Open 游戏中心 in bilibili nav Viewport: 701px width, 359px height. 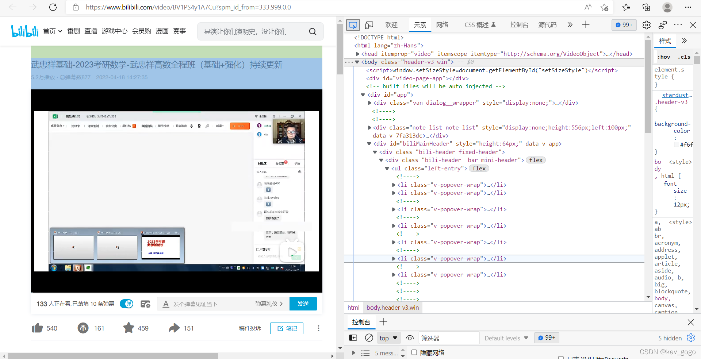click(x=115, y=31)
